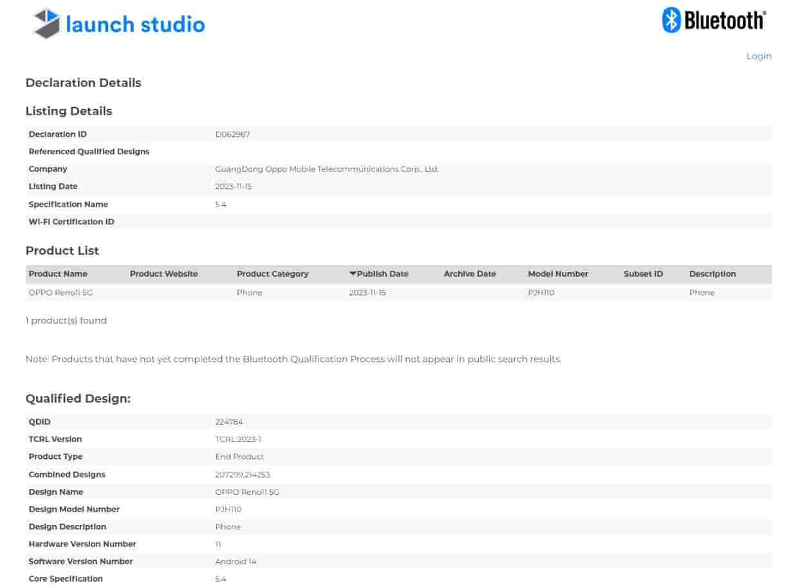Click the Declaration ID value D062987
The height and width of the screenshot is (588, 798).
point(232,134)
